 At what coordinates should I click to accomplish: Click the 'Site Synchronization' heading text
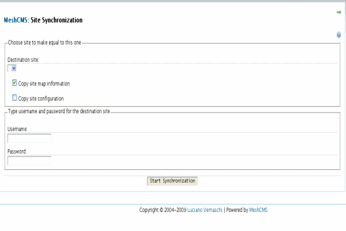57,20
